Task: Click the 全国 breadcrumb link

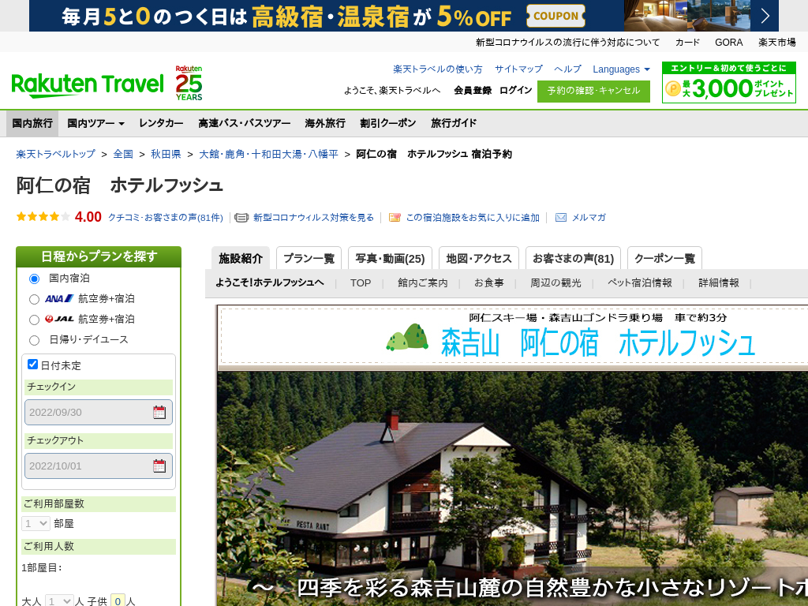Action: click(123, 154)
